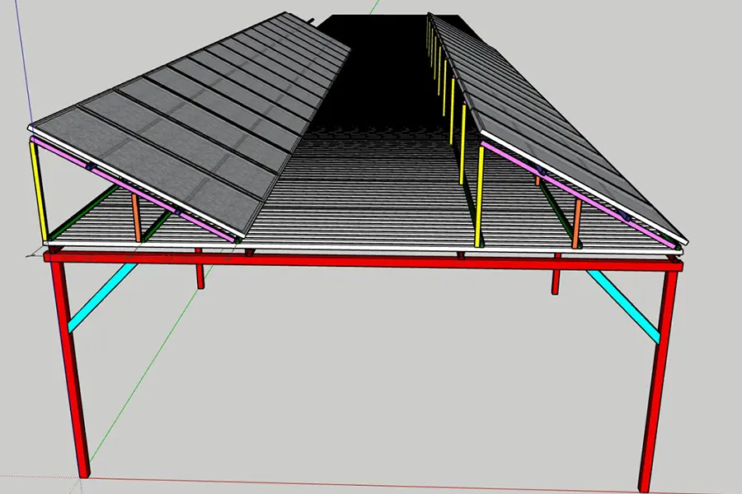
Task: Select the right pink sloped rafter
Action: [577, 193]
